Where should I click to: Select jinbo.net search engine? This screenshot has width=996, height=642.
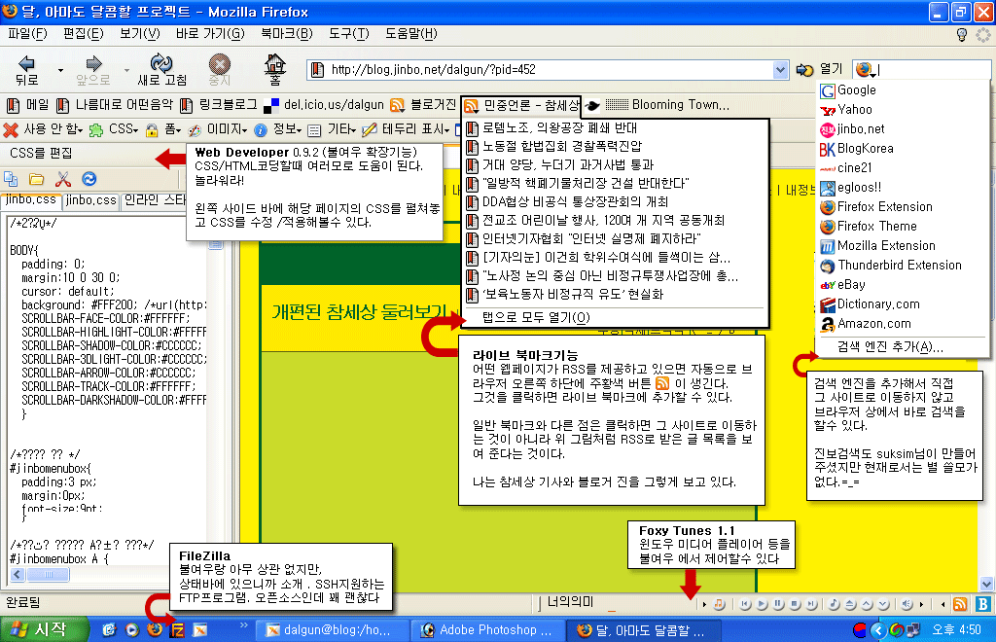[x=902, y=129]
